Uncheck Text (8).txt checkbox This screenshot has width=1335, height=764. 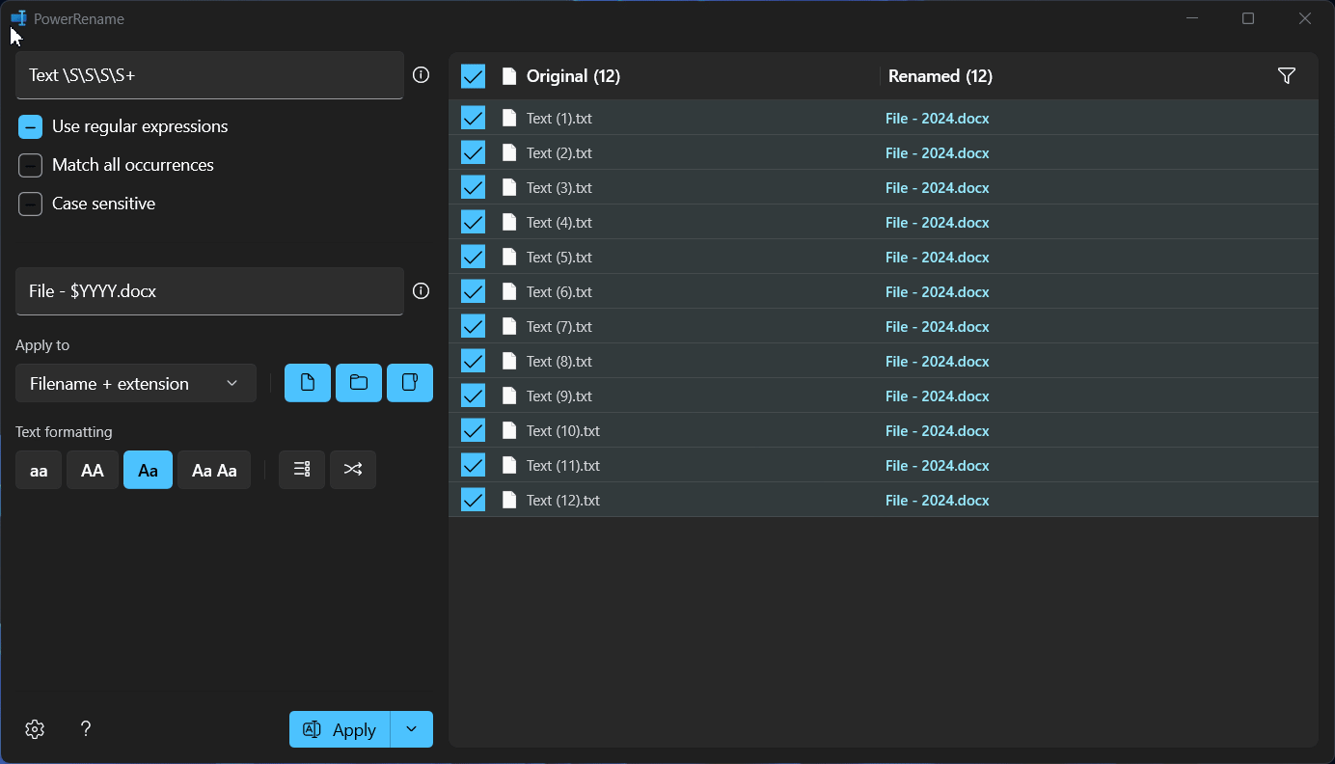(x=473, y=361)
